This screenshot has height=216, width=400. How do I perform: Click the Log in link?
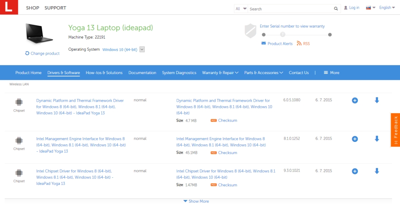coord(352,8)
